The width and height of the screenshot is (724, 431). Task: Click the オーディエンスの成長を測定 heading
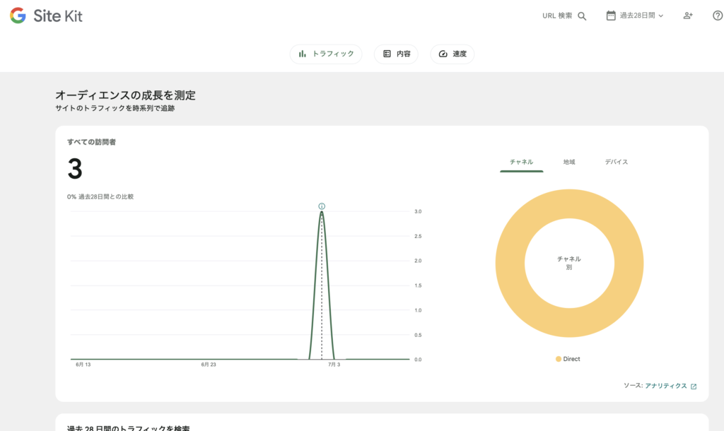[126, 95]
